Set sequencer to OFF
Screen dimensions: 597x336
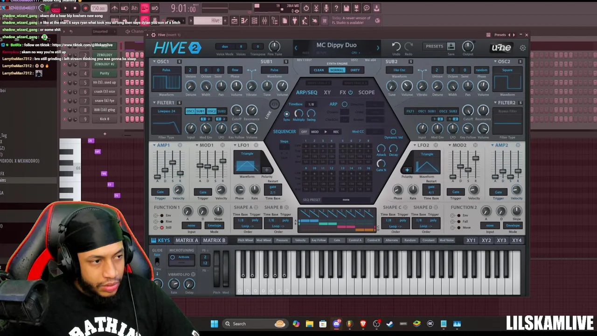[304, 132]
